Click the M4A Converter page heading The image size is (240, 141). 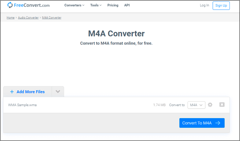coord(116,34)
